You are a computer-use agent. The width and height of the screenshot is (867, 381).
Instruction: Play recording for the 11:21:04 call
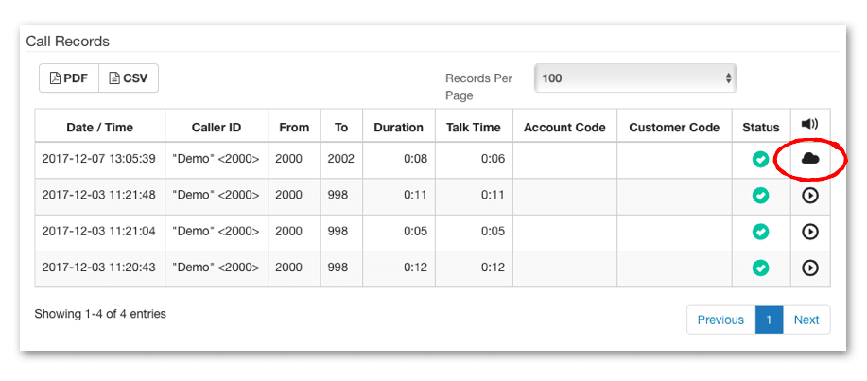810,232
